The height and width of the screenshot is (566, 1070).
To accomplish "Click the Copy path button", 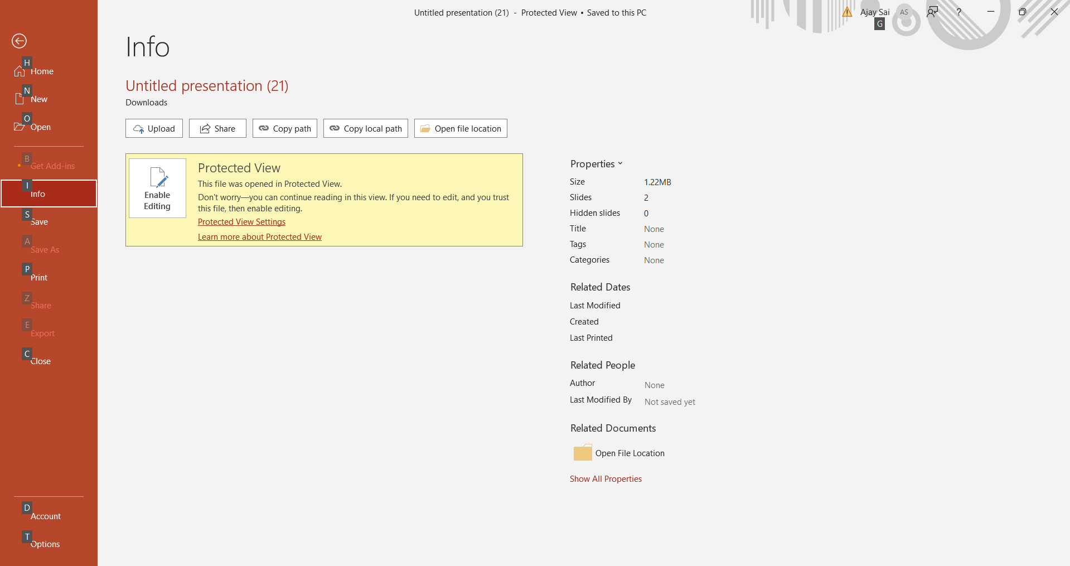I will tap(285, 128).
